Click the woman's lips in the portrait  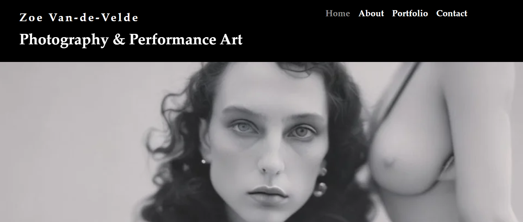point(268,192)
